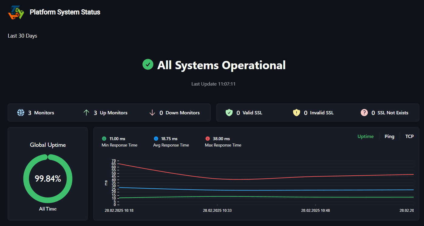This screenshot has width=424, height=226.
Task: Click the Up Monitors green arrow icon
Action: click(86, 113)
